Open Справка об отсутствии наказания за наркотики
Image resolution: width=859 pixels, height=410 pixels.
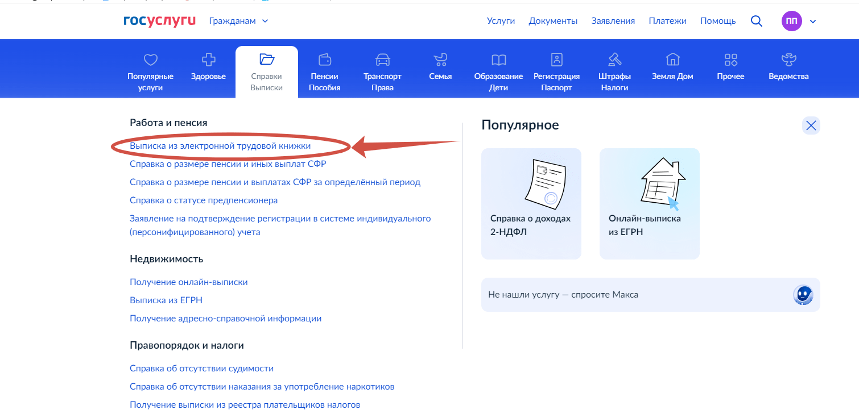tap(262, 387)
